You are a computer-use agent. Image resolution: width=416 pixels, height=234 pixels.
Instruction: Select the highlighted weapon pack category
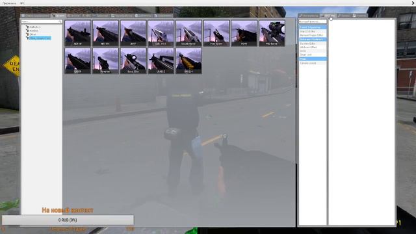point(40,38)
